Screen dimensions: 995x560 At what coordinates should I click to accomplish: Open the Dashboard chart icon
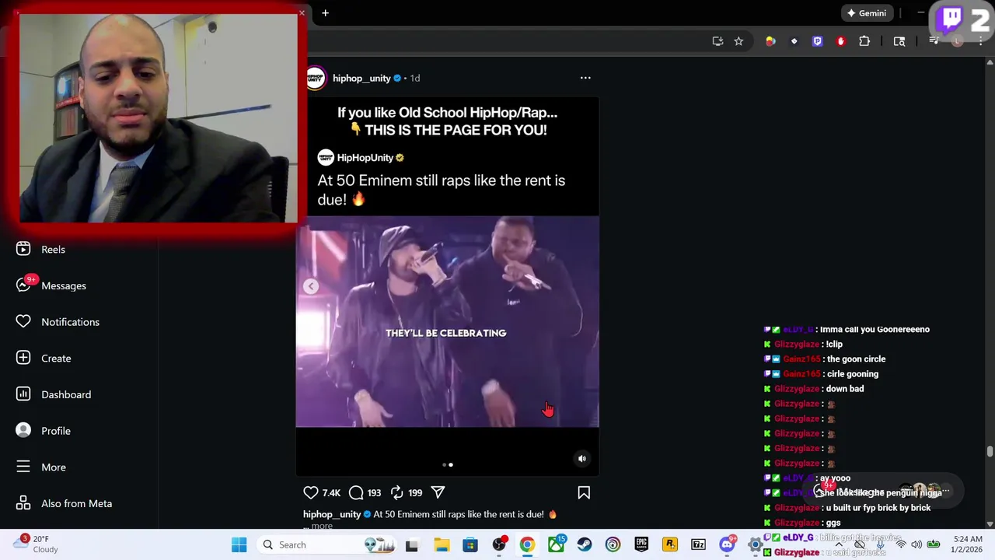(x=23, y=394)
